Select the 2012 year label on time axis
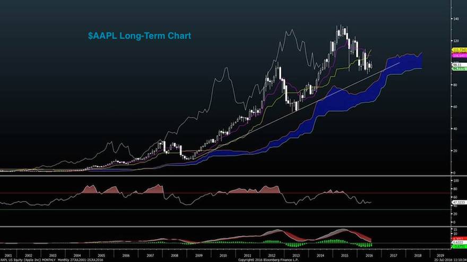 click(x=272, y=256)
